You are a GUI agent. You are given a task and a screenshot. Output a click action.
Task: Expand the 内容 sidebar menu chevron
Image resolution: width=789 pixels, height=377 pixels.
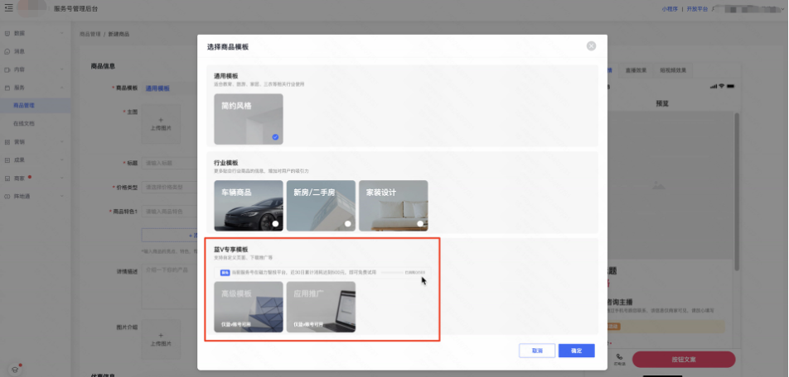tap(62, 69)
